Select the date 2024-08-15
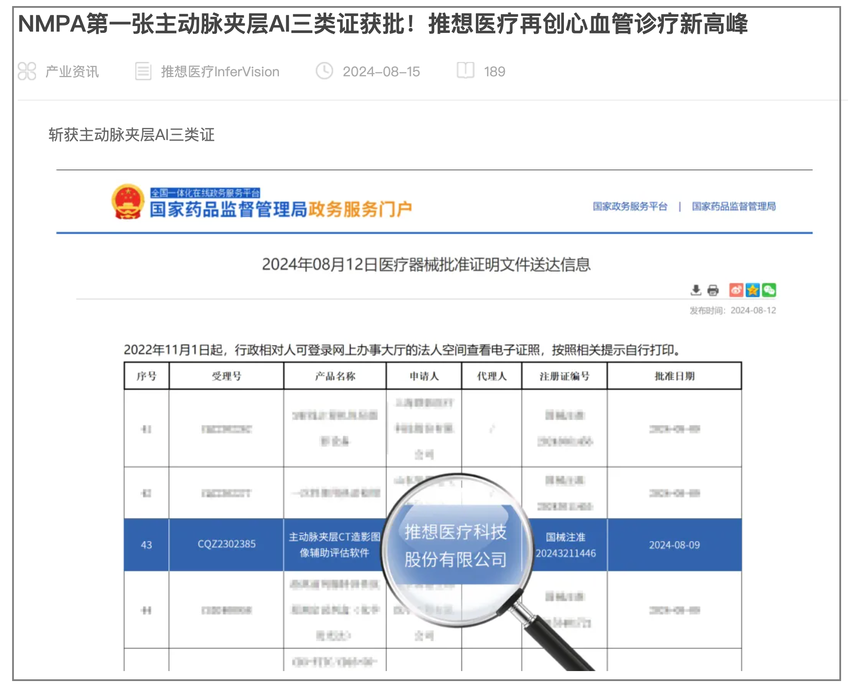858x691 pixels. pos(381,72)
